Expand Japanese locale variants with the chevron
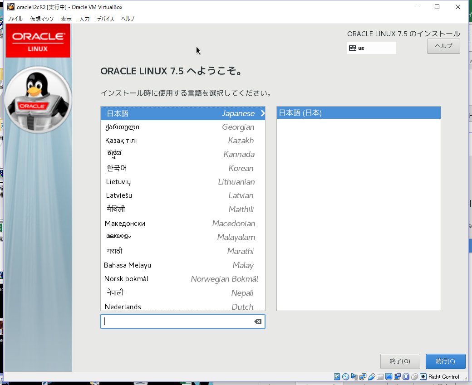The image size is (472, 385). 262,113
